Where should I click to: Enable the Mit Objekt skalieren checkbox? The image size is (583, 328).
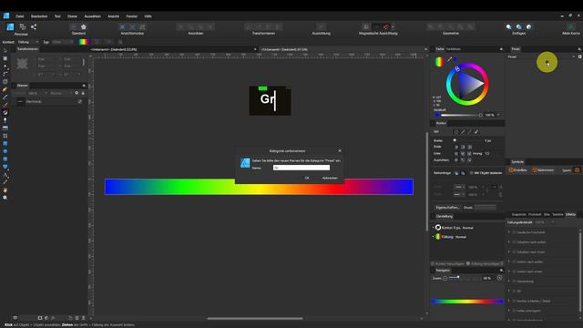(x=472, y=173)
